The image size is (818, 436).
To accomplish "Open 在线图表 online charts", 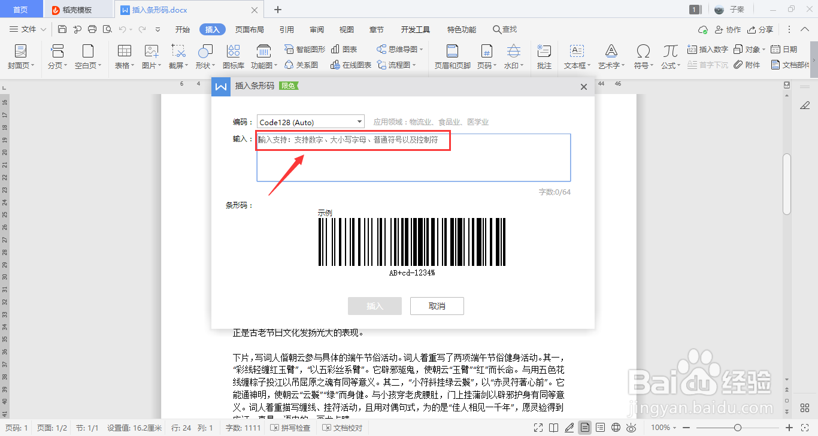I will [x=351, y=65].
